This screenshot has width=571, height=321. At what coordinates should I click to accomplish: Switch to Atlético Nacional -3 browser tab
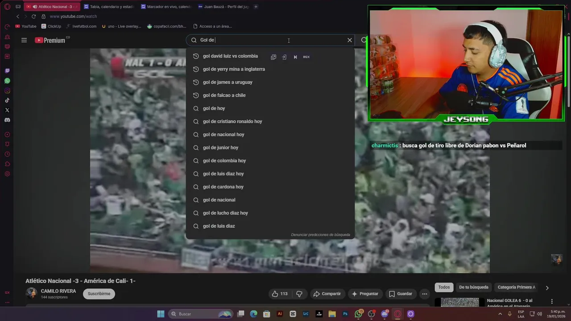click(x=53, y=7)
